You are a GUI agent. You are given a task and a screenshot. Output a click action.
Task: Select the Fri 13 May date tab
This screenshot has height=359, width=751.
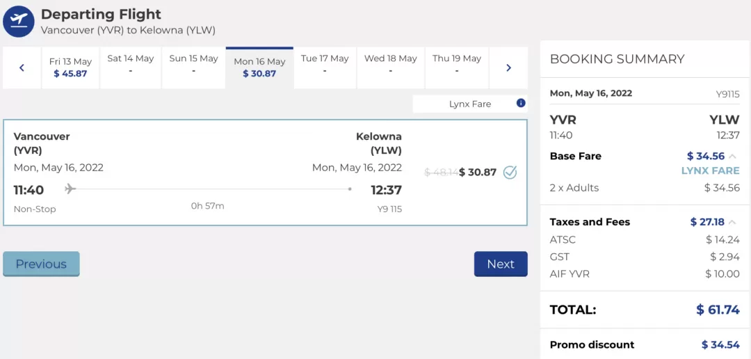[70, 68]
